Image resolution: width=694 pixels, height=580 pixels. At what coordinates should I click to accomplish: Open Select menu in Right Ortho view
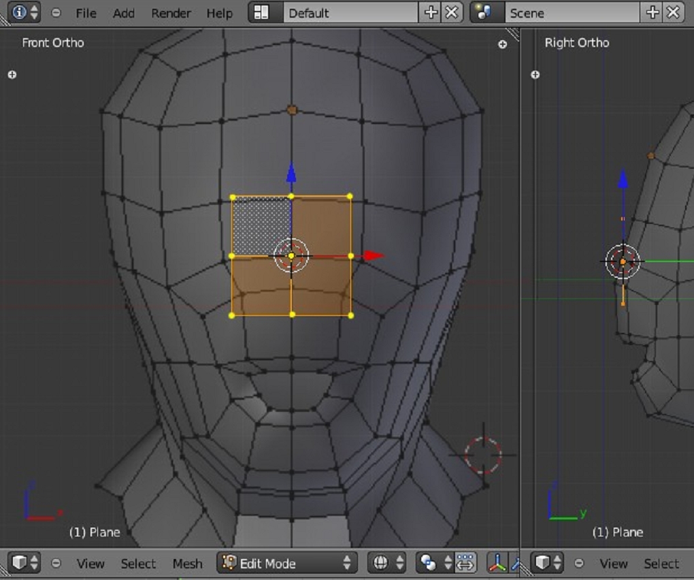tap(661, 564)
